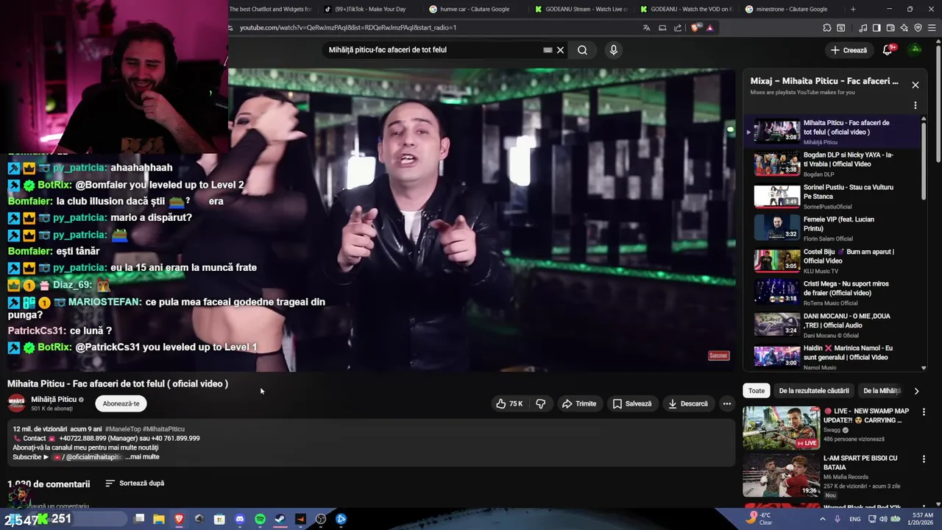Viewport: 942px width, 530px height.
Task: Open the Sortează după comments sort dropdown
Action: [x=135, y=484]
